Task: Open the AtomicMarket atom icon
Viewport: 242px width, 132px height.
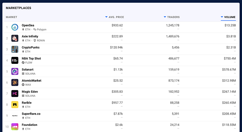Action: pyautogui.click(x=15, y=83)
